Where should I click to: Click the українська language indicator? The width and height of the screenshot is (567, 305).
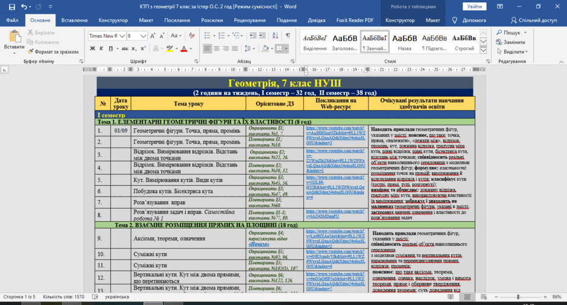tap(117, 297)
